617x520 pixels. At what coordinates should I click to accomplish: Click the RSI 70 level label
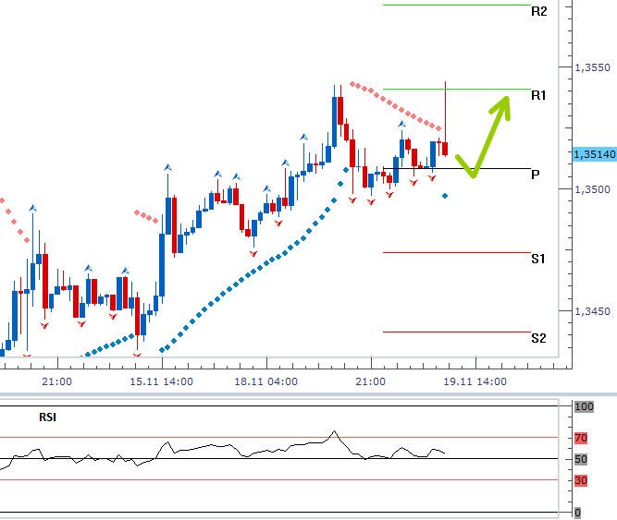581,438
